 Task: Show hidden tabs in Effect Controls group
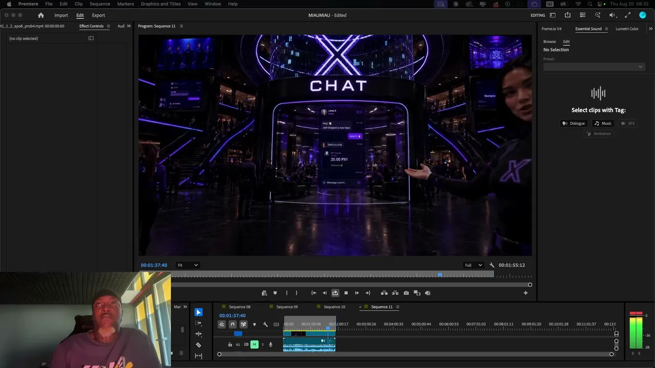[x=128, y=26]
